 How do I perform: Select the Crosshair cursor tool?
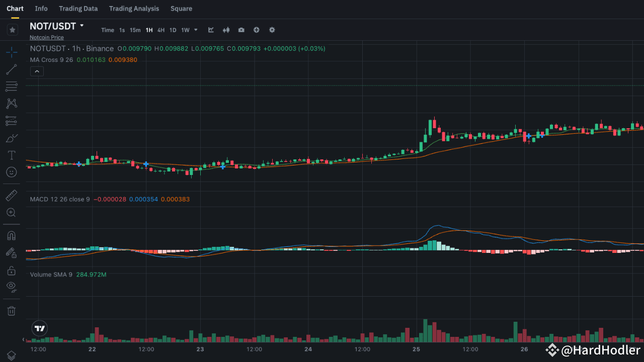coord(12,52)
